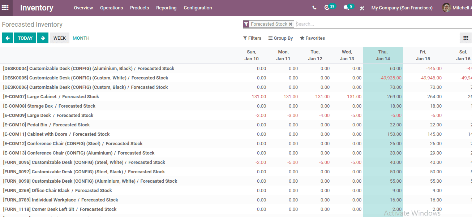Click the -49,948.00 Friday cell

click(430, 78)
